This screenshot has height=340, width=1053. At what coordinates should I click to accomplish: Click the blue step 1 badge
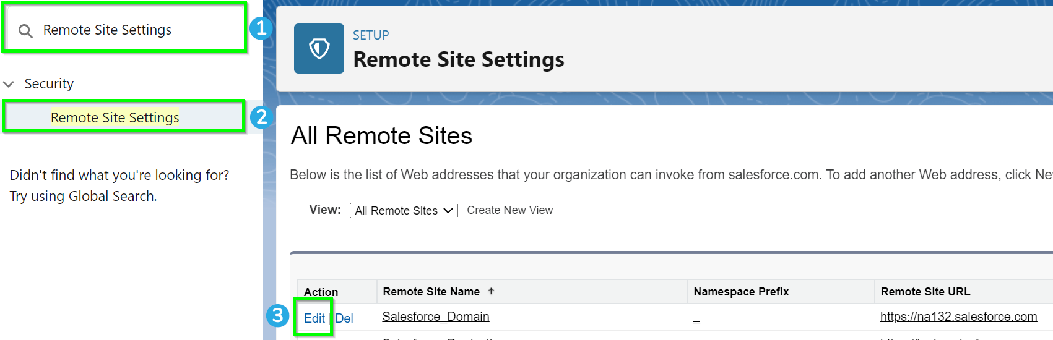(x=261, y=28)
